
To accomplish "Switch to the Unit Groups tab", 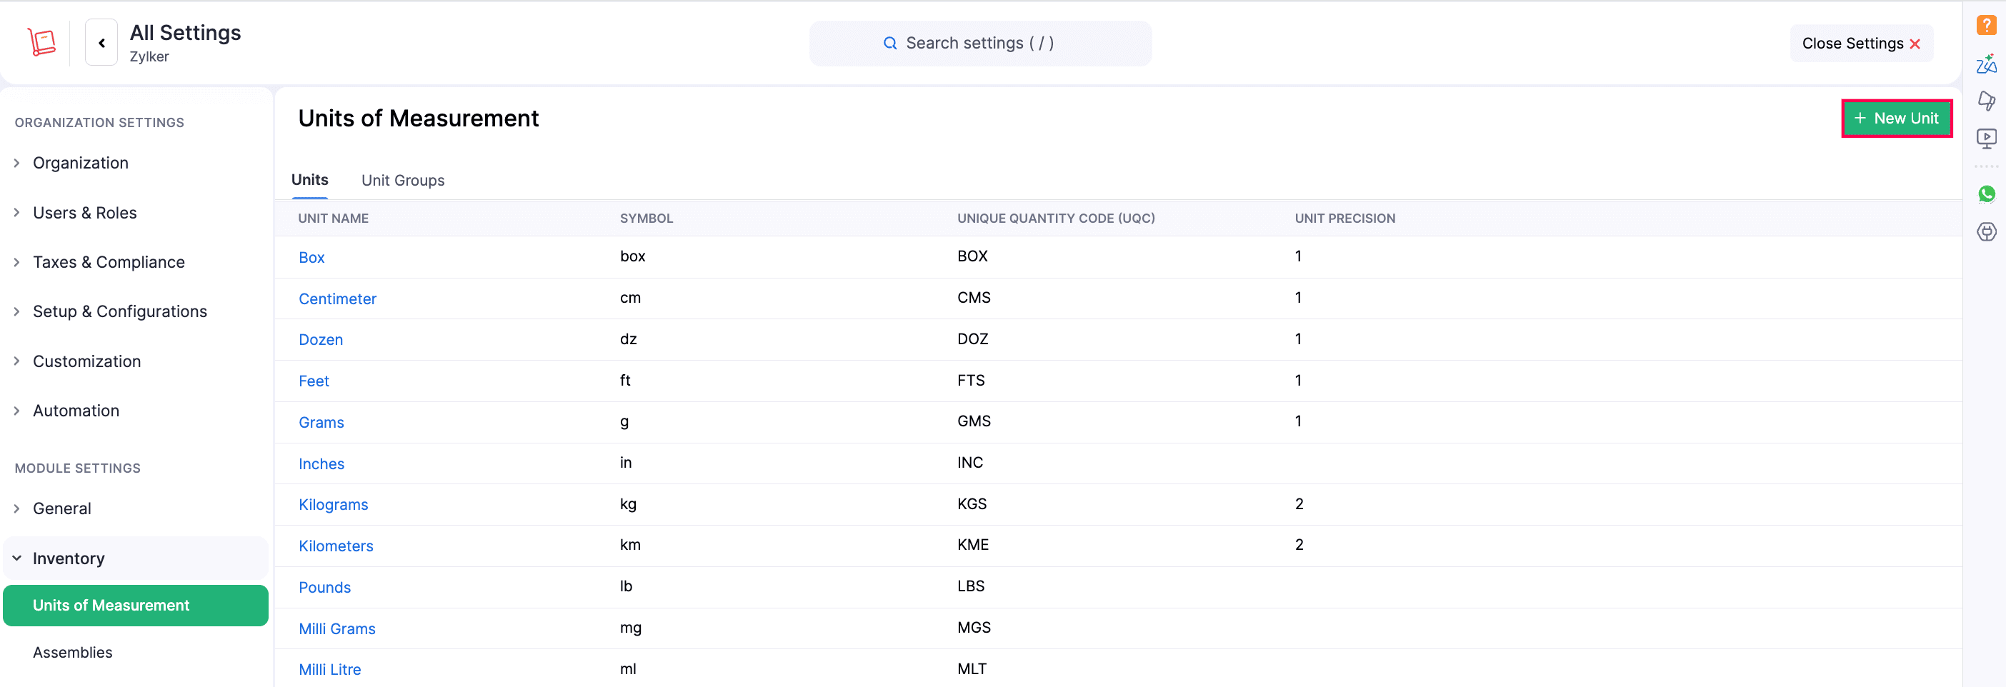I will coord(403,181).
